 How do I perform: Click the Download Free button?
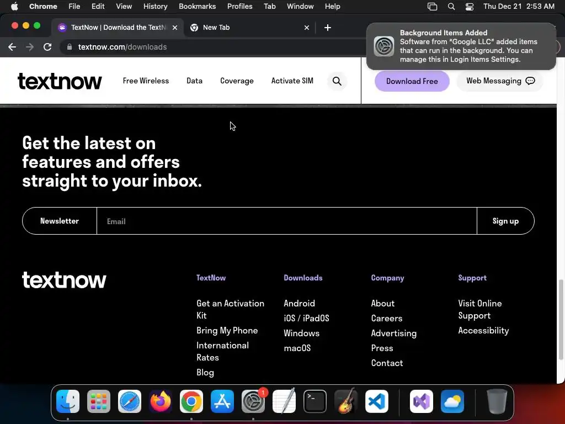[x=412, y=81]
